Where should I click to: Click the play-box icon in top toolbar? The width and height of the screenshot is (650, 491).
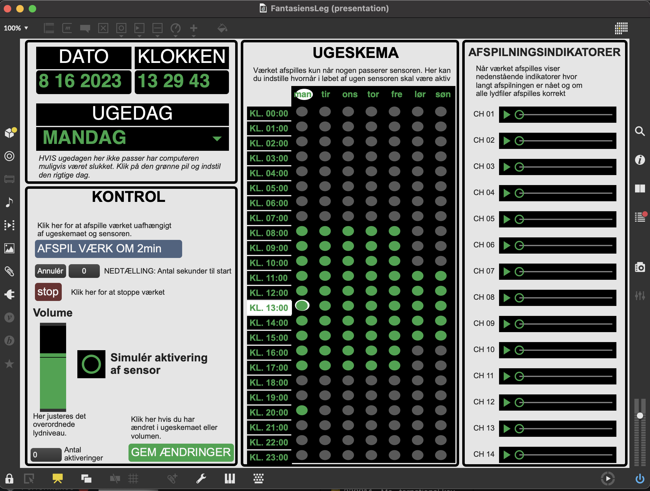139,28
